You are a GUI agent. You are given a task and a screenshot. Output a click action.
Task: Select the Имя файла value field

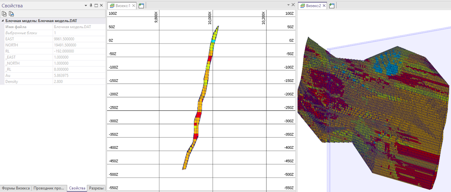pyautogui.click(x=79, y=27)
